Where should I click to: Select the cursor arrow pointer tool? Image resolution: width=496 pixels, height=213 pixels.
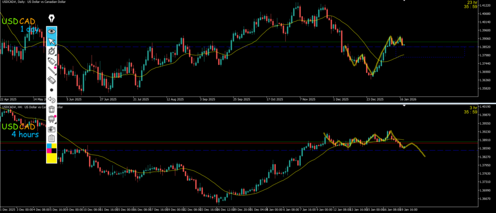pos(51,41)
